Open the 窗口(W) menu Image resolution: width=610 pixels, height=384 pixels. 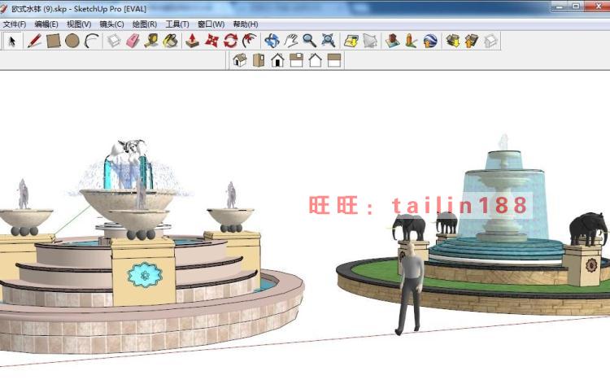211,24
